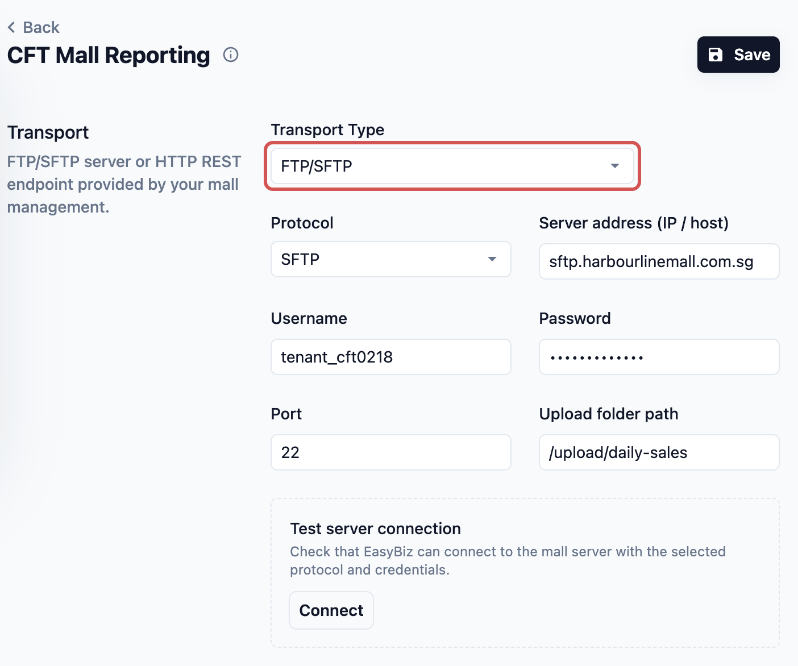Go back via the Back link
The width and height of the screenshot is (798, 666).
click(x=34, y=27)
